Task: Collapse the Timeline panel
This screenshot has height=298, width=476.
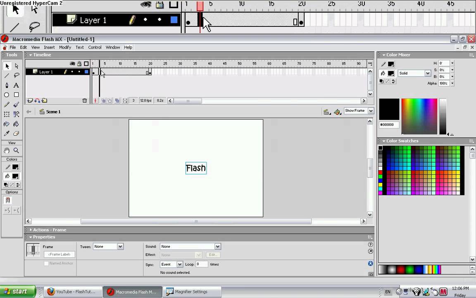Action: pyautogui.click(x=31, y=55)
